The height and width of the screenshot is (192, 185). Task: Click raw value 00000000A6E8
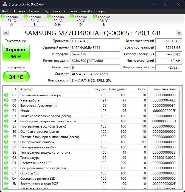click(164, 100)
